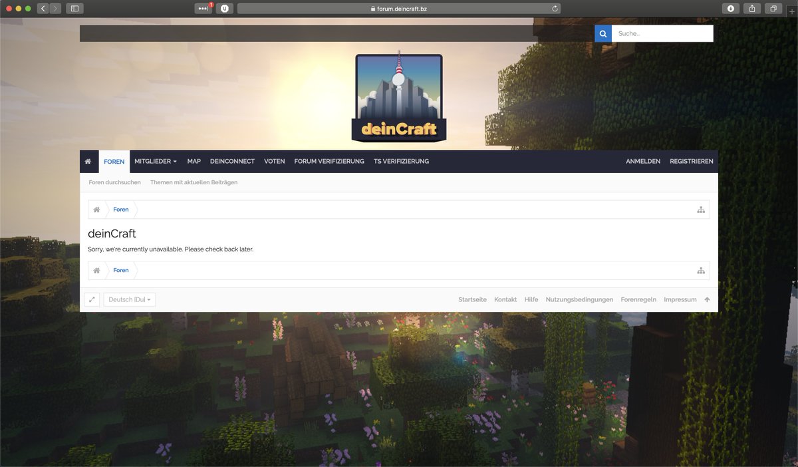Click the deinCraft page heading
Viewport: 798px width, 467px height.
[x=112, y=234]
